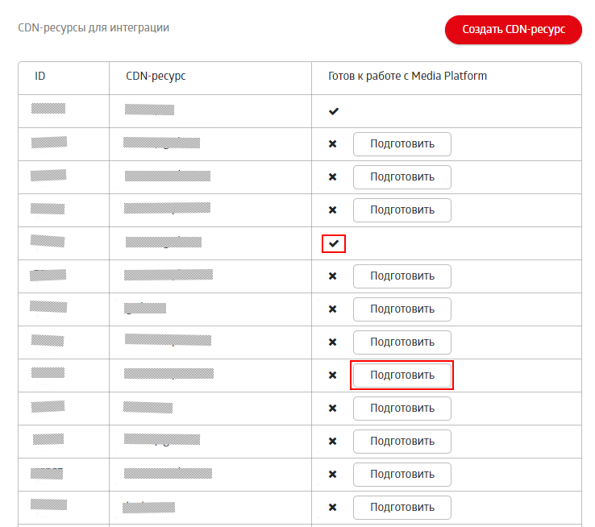Click the cross icon in the sixth table row
This screenshot has width=595, height=527.
pyautogui.click(x=332, y=276)
